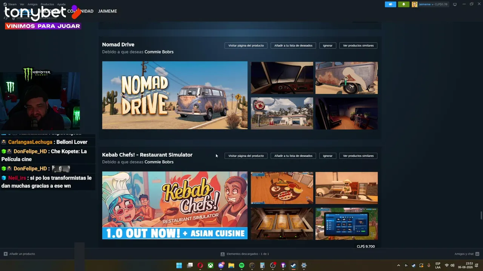This screenshot has width=483, height=271.
Task: Switch to the JAIMEME tab
Action: 108,11
